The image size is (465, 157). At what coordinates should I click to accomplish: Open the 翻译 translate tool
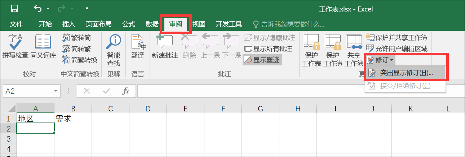click(x=138, y=47)
